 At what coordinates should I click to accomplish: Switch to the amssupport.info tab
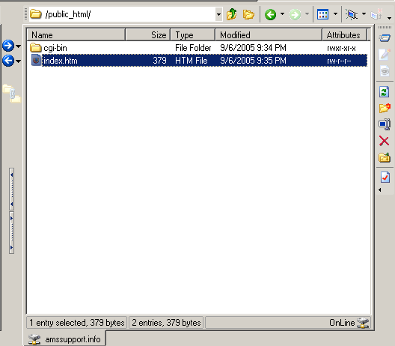[x=64, y=339]
